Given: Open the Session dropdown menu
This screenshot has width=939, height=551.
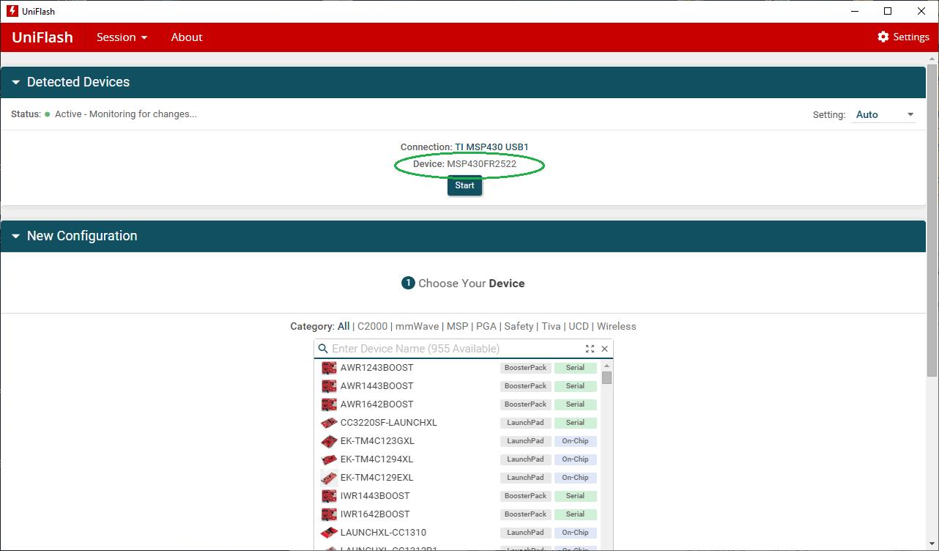Looking at the screenshot, I should click(122, 37).
